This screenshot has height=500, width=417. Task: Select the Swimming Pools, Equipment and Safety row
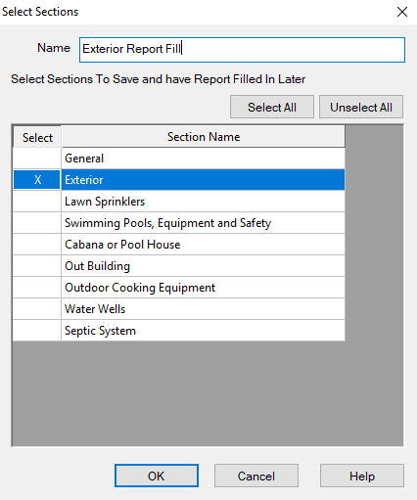point(203,223)
